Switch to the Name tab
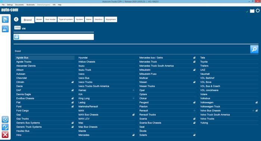 pyautogui.click(x=89, y=19)
